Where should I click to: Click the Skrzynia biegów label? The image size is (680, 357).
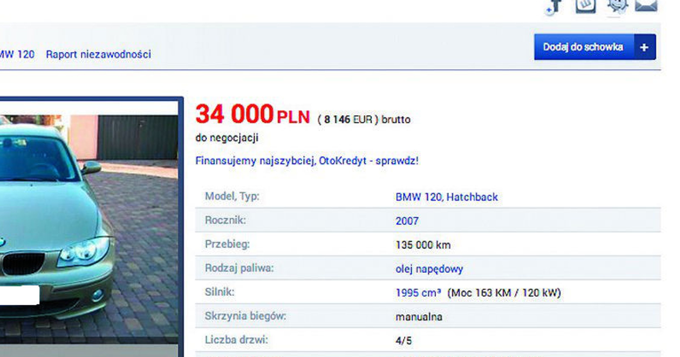click(x=245, y=316)
